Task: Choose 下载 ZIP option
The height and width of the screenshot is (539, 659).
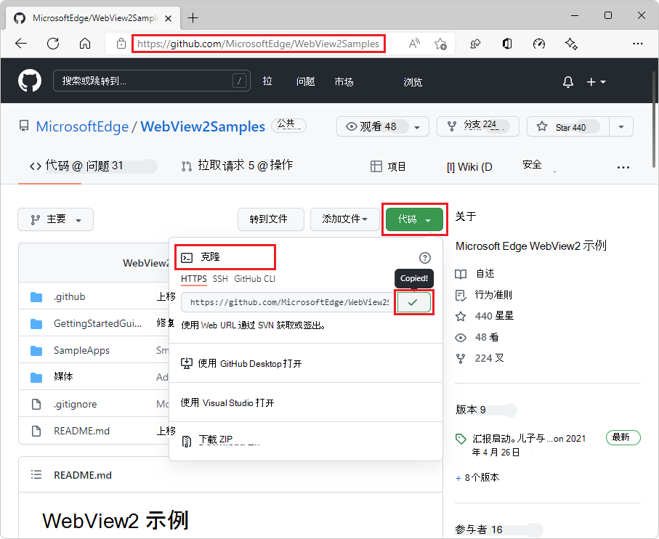Action: (x=306, y=440)
